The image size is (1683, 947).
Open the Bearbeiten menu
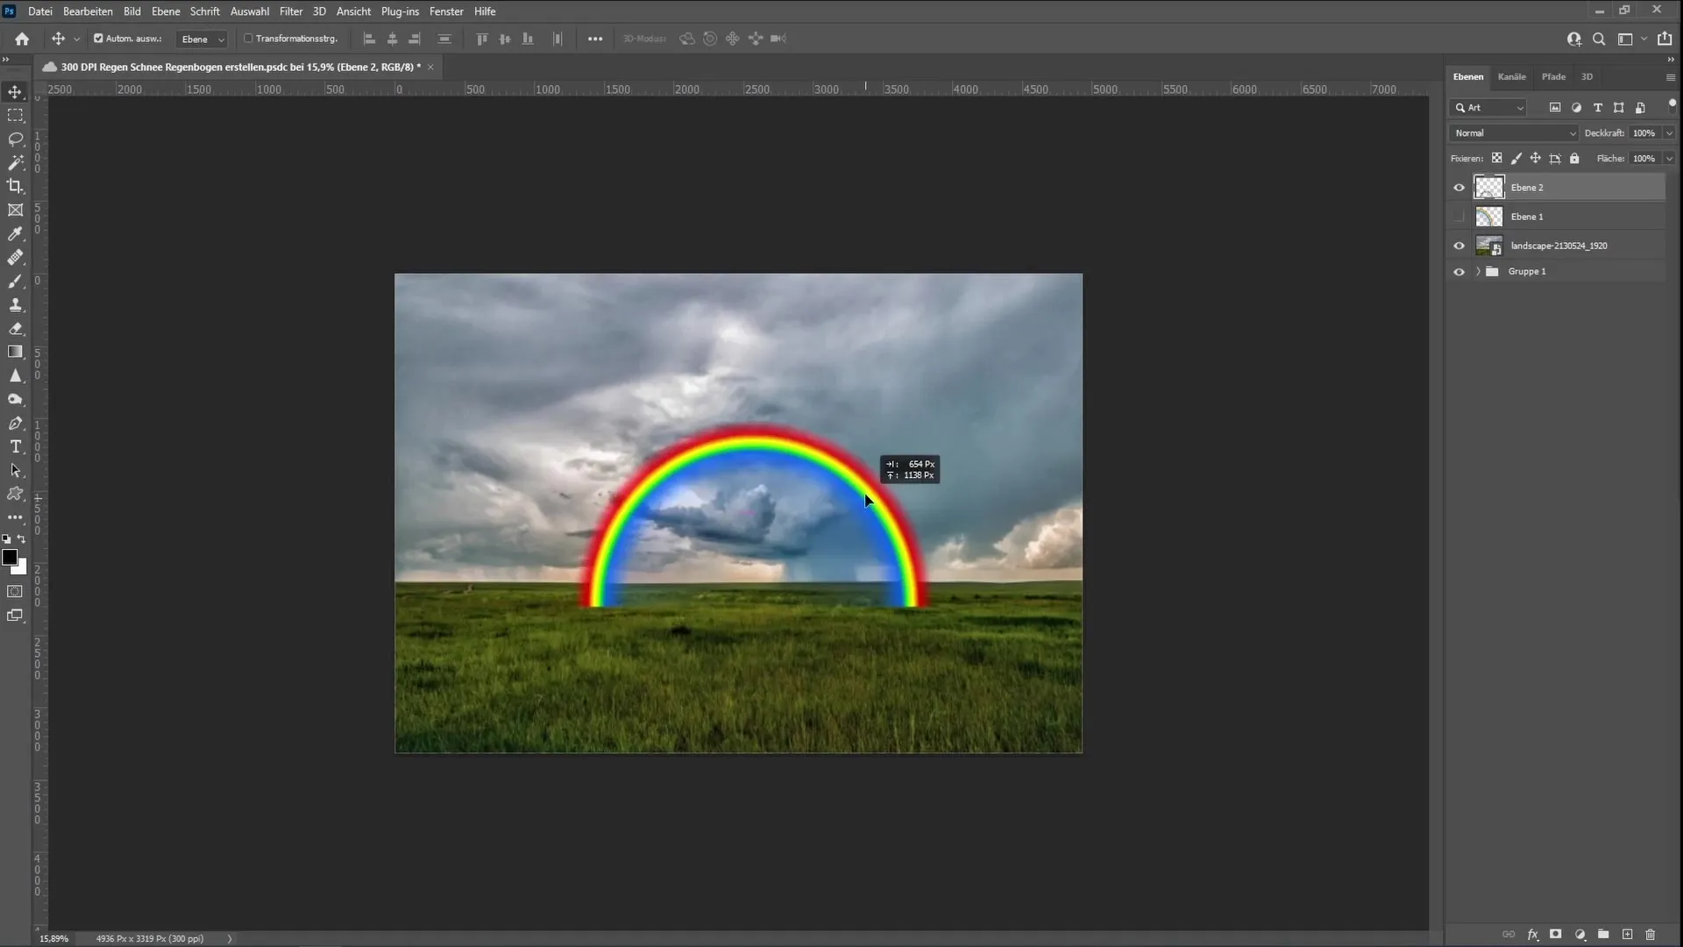tap(88, 11)
